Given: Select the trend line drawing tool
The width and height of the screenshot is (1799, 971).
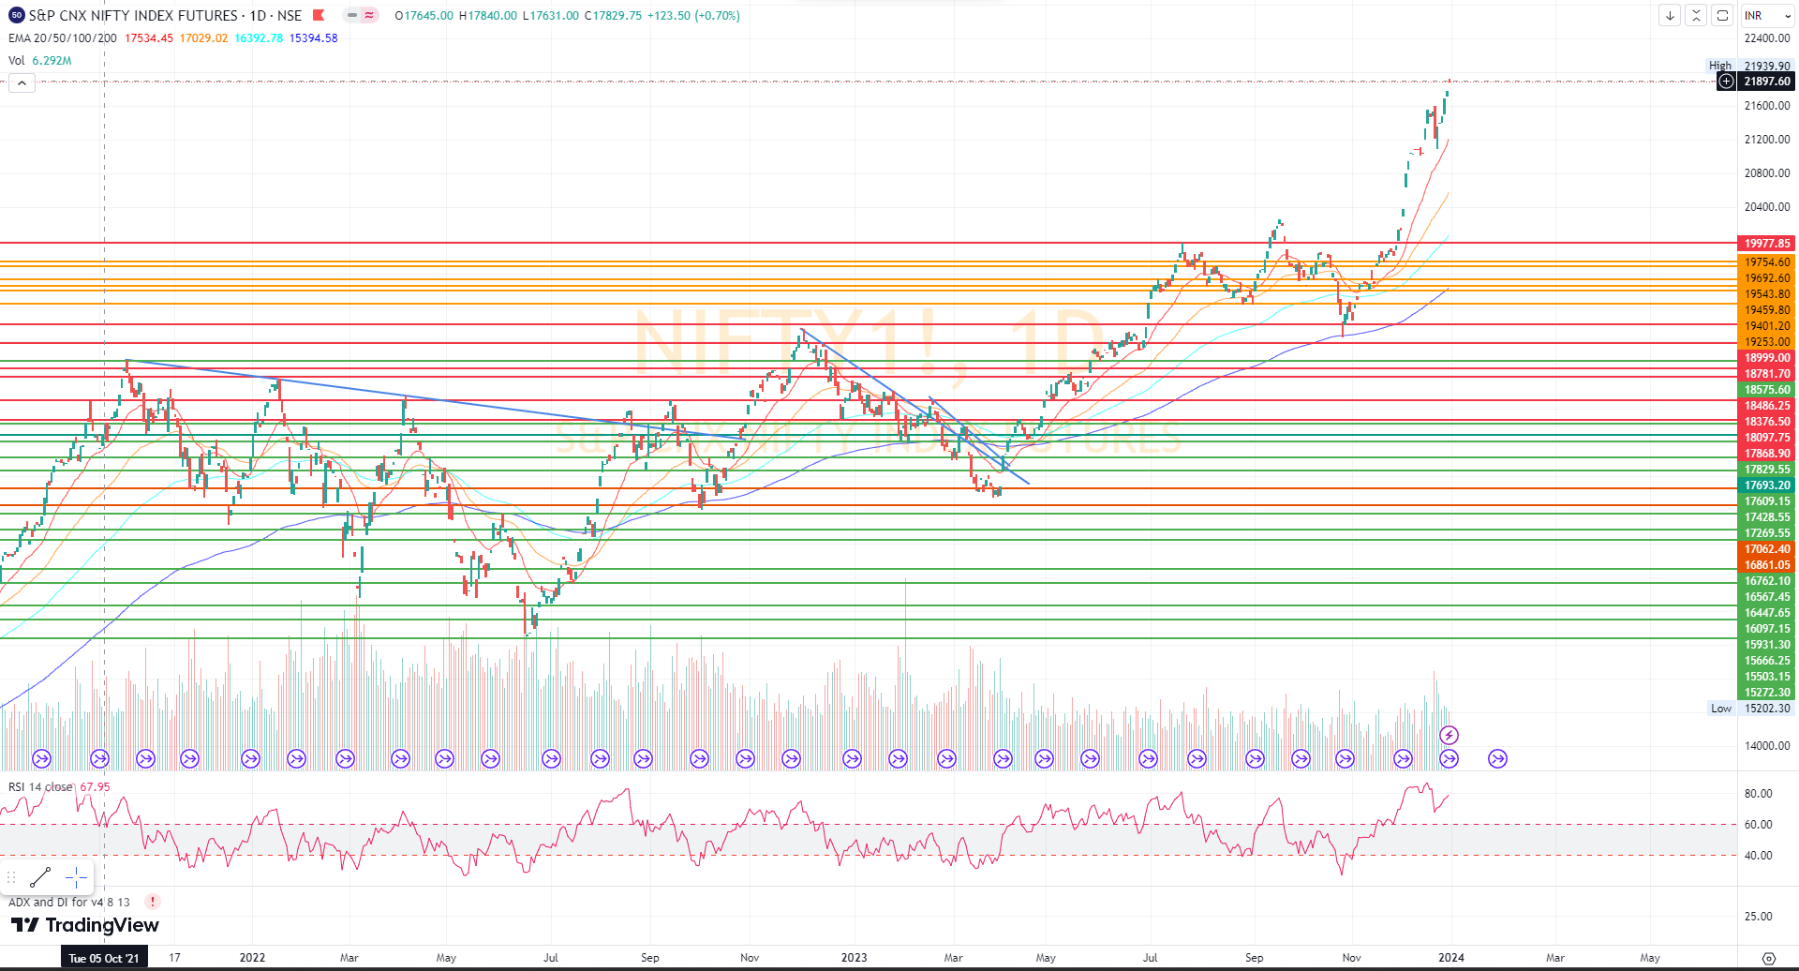Looking at the screenshot, I should point(40,877).
